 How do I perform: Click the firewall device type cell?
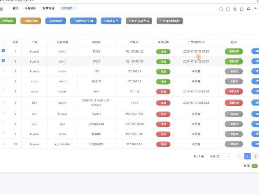pos(62,114)
